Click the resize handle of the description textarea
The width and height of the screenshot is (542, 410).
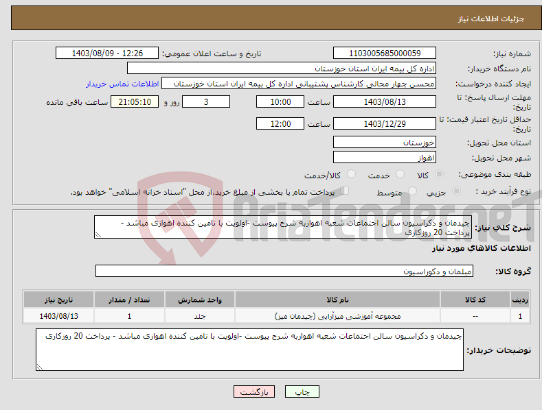pyautogui.click(x=98, y=235)
